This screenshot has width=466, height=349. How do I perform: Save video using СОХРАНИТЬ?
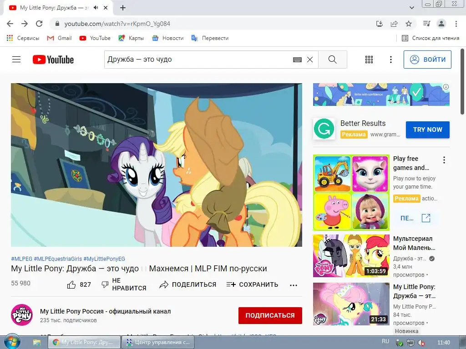coord(252,284)
